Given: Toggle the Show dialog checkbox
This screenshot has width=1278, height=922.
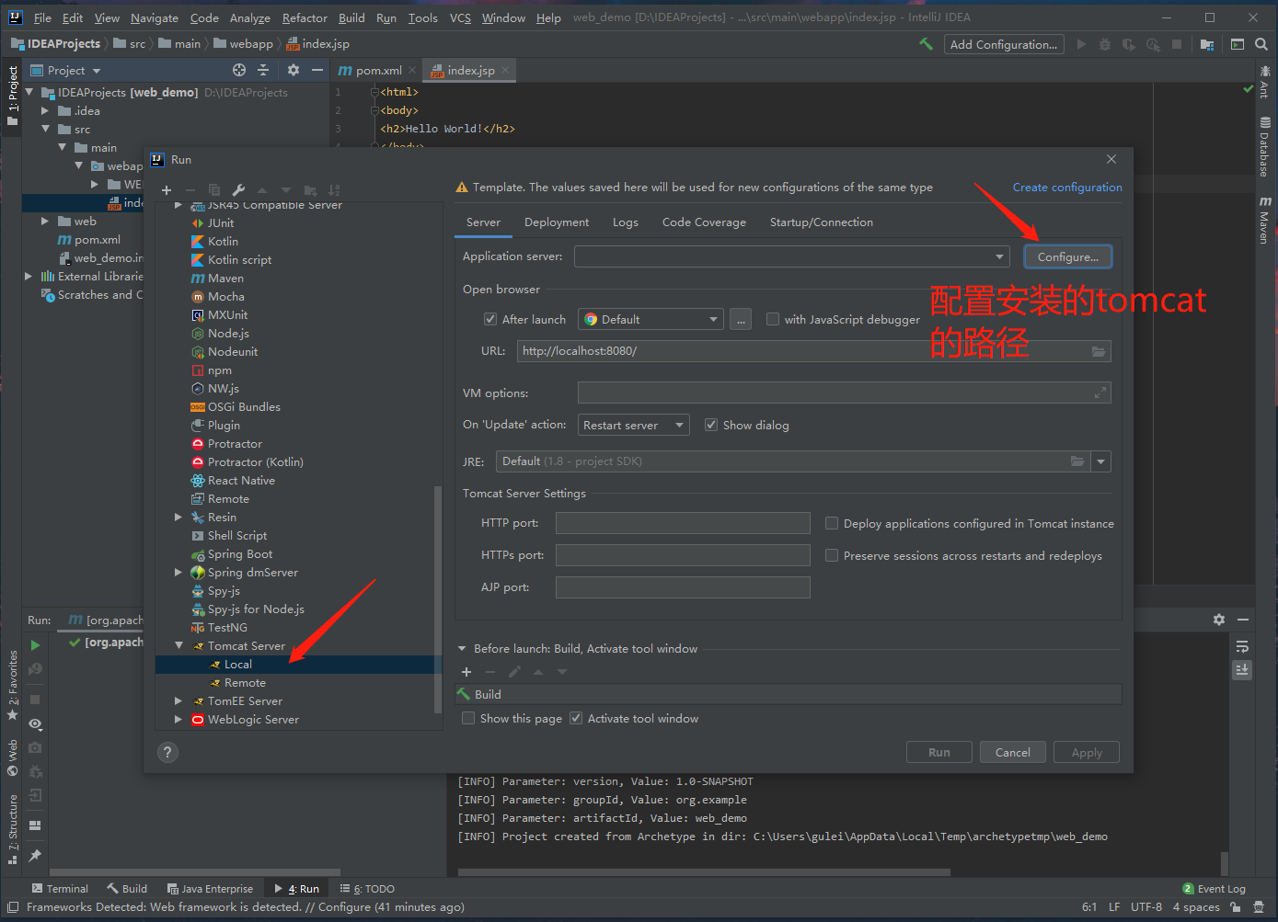Looking at the screenshot, I should (711, 425).
